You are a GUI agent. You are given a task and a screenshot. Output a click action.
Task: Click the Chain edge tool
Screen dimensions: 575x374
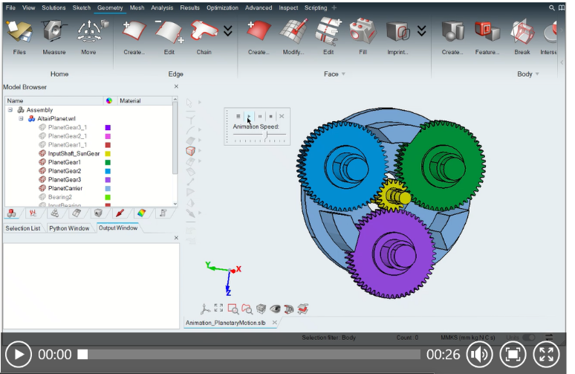coord(204,35)
